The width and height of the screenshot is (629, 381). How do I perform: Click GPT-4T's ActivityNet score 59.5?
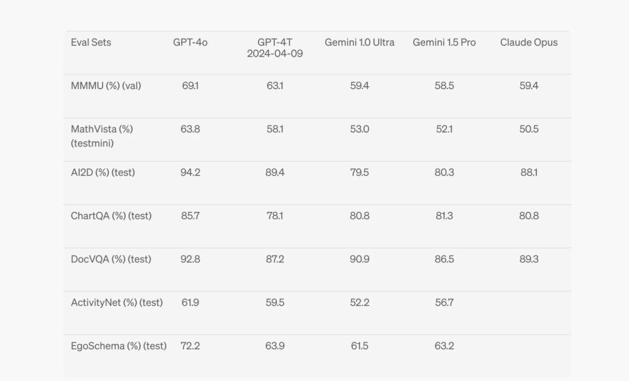275,302
